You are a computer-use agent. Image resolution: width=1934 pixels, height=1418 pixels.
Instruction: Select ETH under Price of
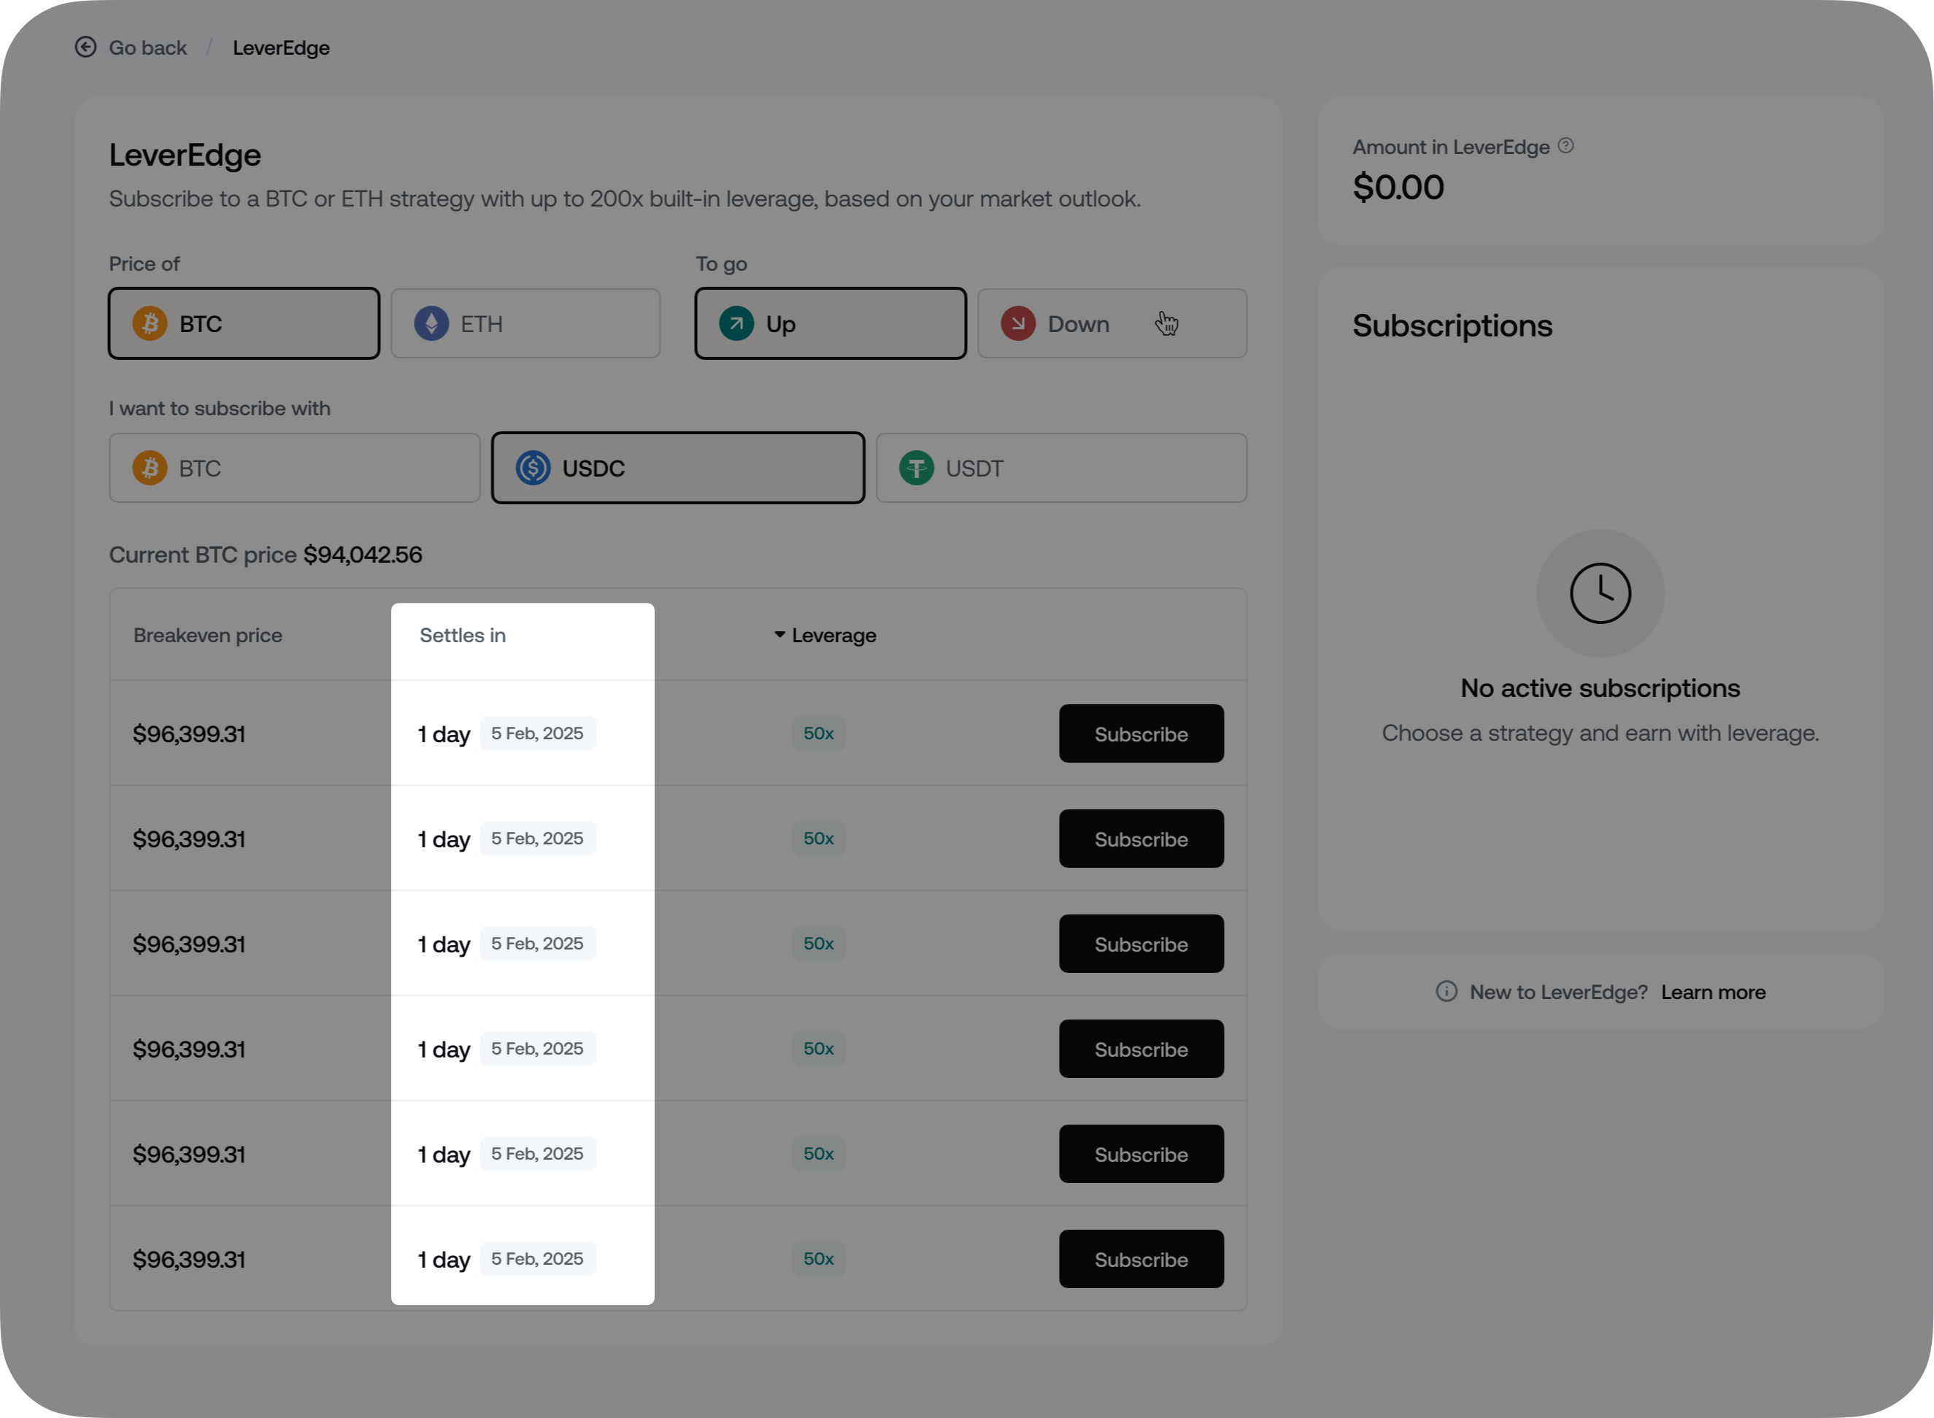pyautogui.click(x=525, y=323)
